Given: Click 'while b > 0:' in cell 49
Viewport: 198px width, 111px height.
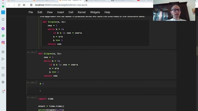Looking at the screenshot, I should tap(52, 61).
